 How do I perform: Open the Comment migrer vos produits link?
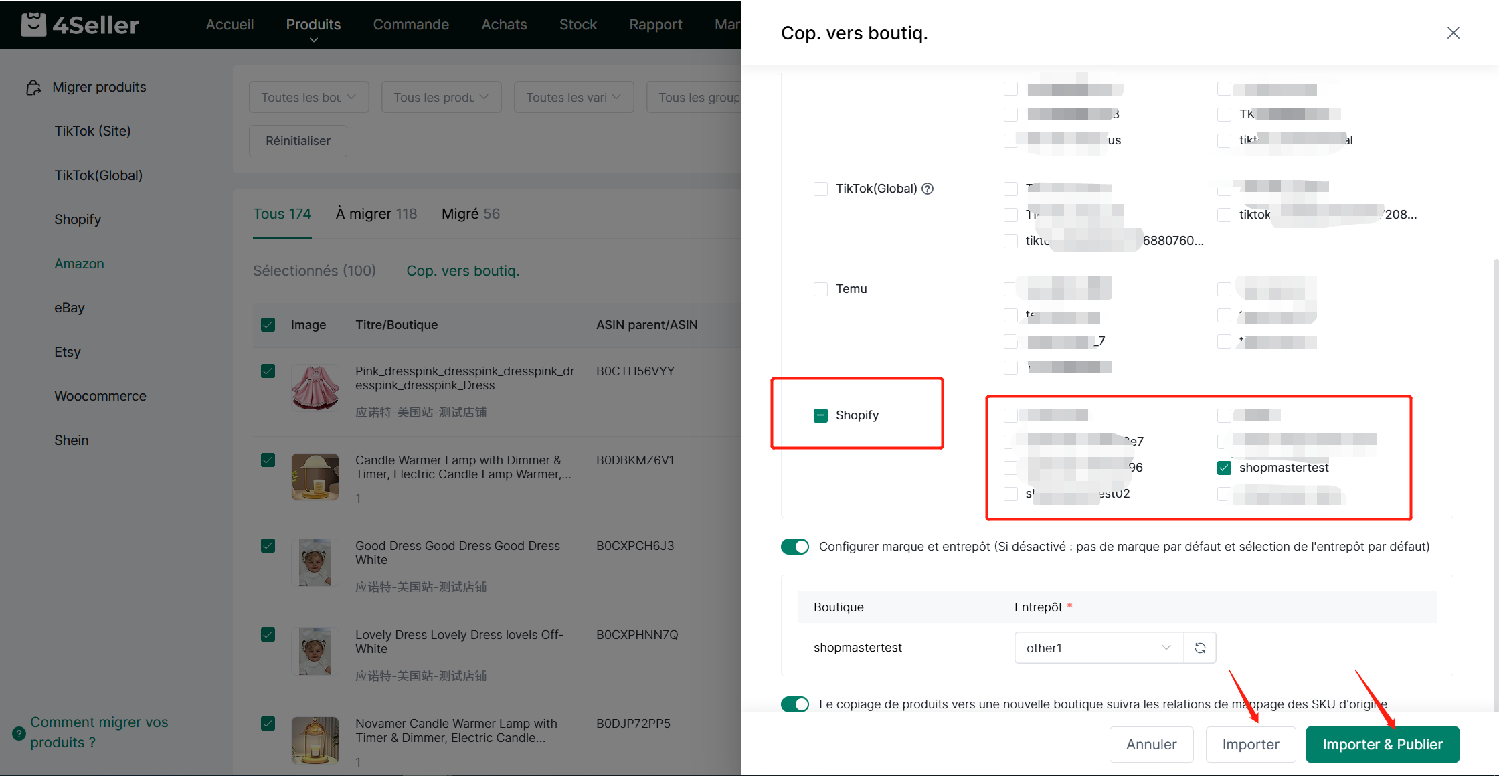click(x=99, y=733)
